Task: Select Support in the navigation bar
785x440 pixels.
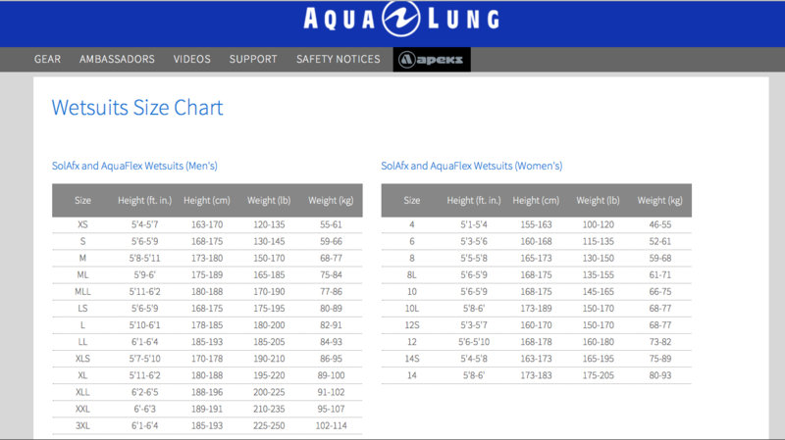Action: 253,59
